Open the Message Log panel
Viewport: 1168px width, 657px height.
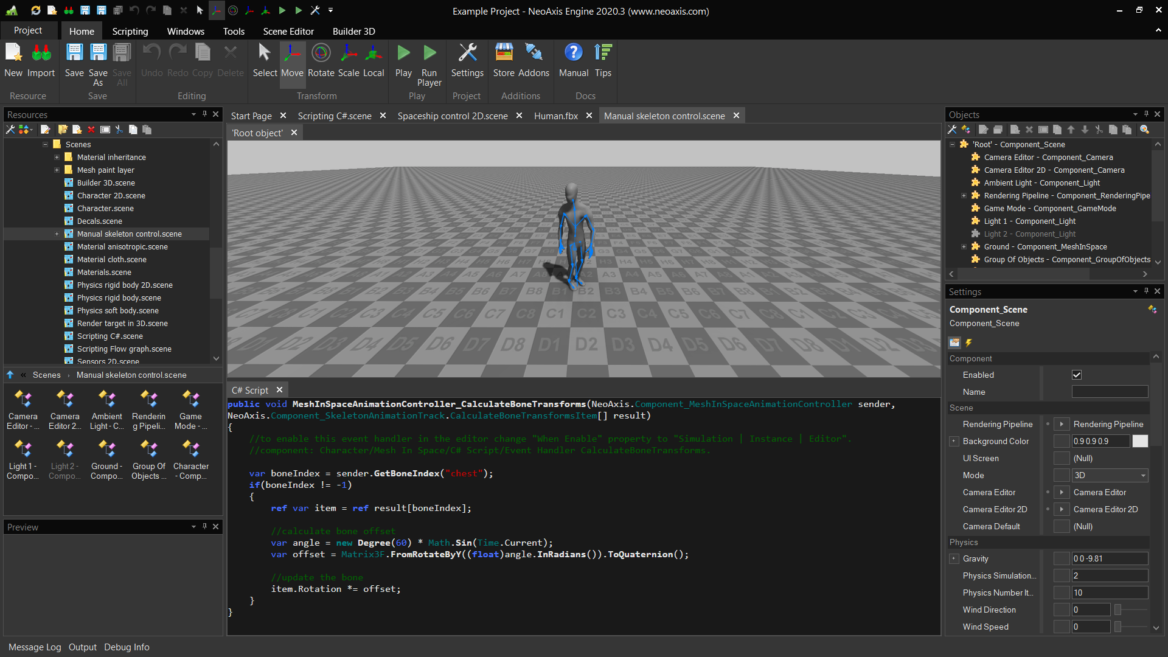(x=35, y=647)
